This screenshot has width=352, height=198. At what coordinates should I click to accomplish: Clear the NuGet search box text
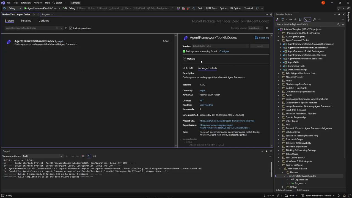click(x=57, y=28)
